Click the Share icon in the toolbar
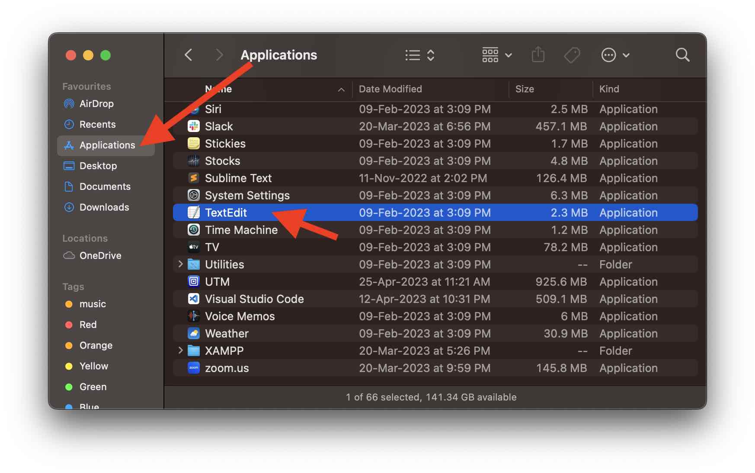Image resolution: width=755 pixels, height=473 pixels. tap(538, 55)
